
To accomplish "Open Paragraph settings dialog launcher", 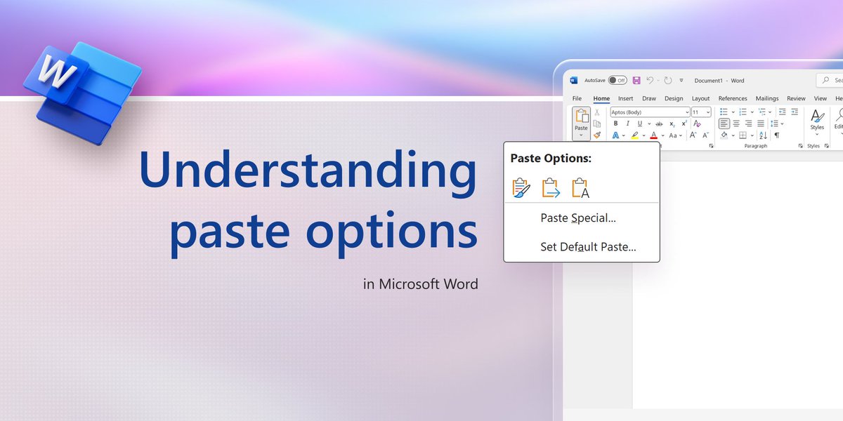I will (x=800, y=146).
